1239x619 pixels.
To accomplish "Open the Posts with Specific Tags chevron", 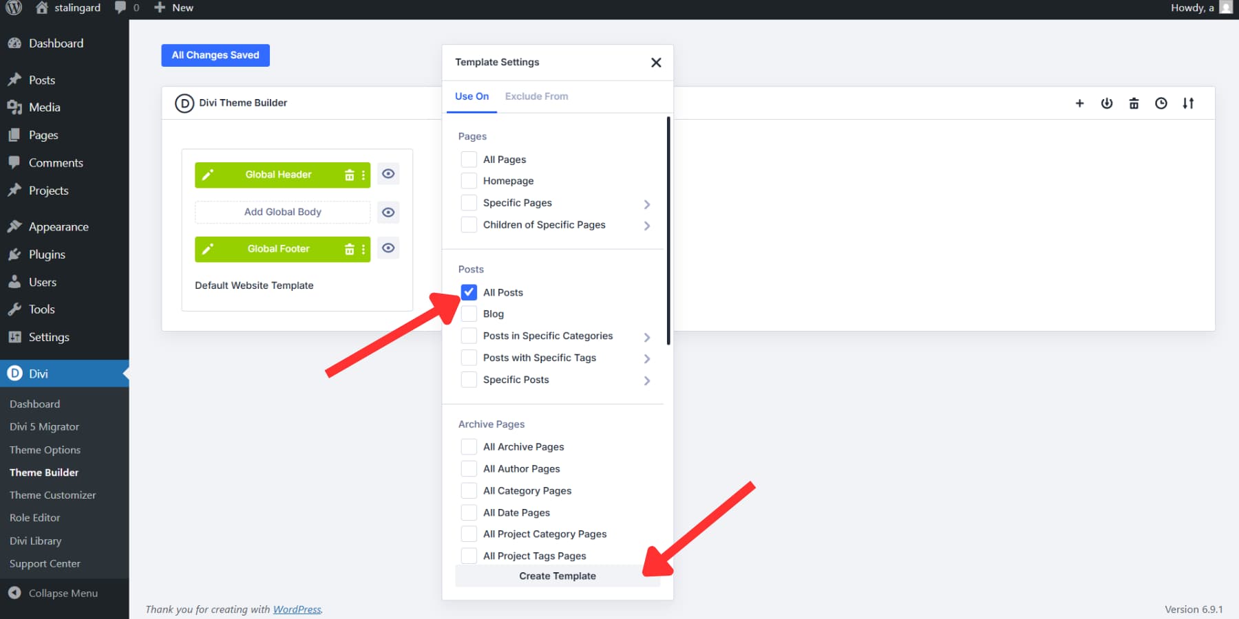I will pyautogui.click(x=646, y=358).
